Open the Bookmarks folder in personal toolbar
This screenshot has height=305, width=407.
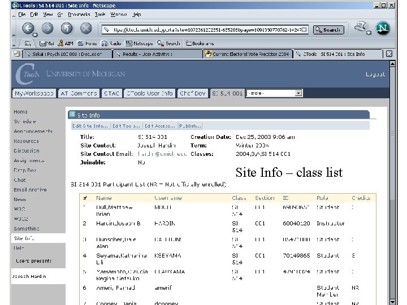[x=200, y=43]
